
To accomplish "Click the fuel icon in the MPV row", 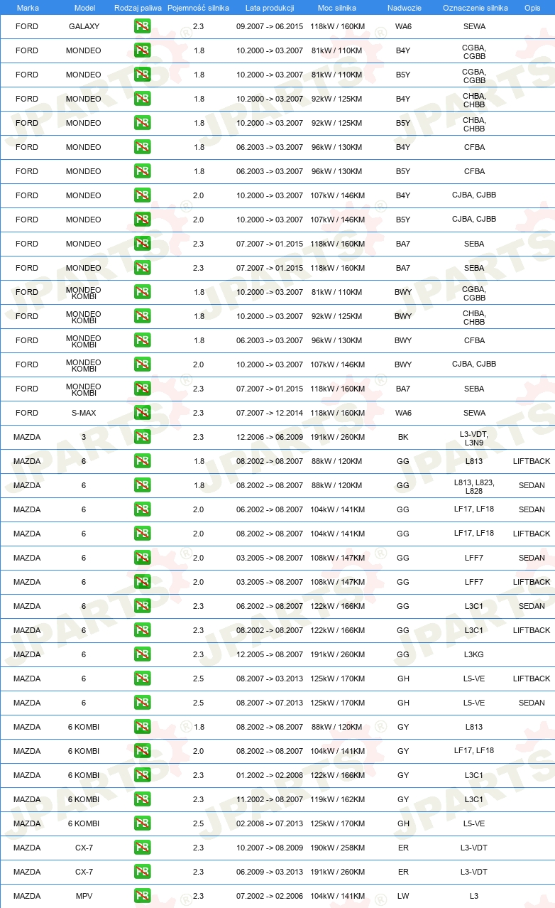I will (143, 896).
